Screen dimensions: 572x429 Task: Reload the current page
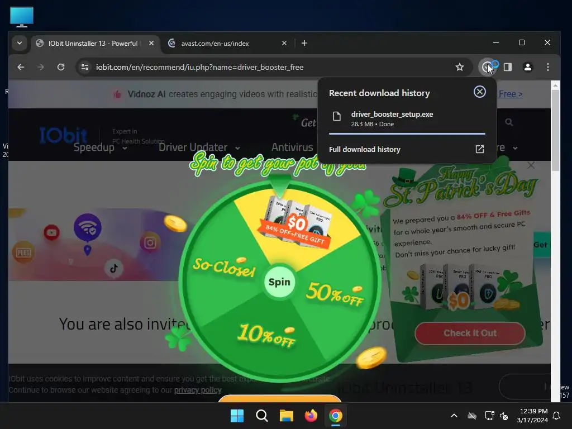[61, 67]
